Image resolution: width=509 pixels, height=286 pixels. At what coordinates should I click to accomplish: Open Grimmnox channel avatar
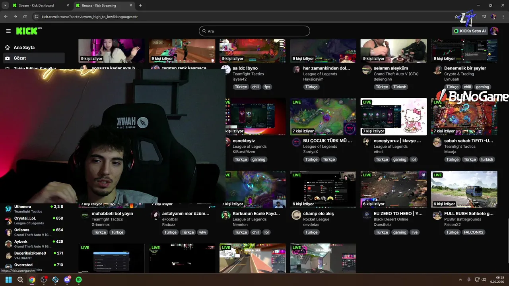coord(85,215)
